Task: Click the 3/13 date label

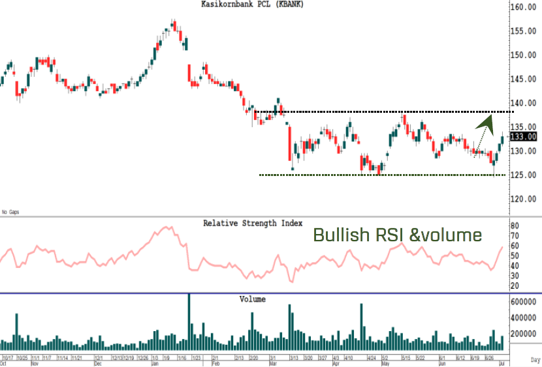Action: (x=294, y=358)
